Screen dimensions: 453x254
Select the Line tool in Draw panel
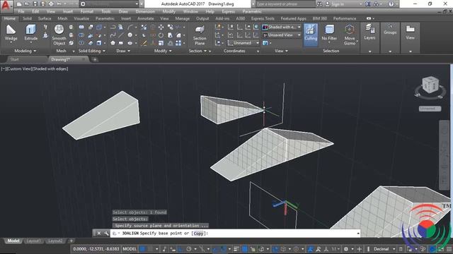[121, 35]
